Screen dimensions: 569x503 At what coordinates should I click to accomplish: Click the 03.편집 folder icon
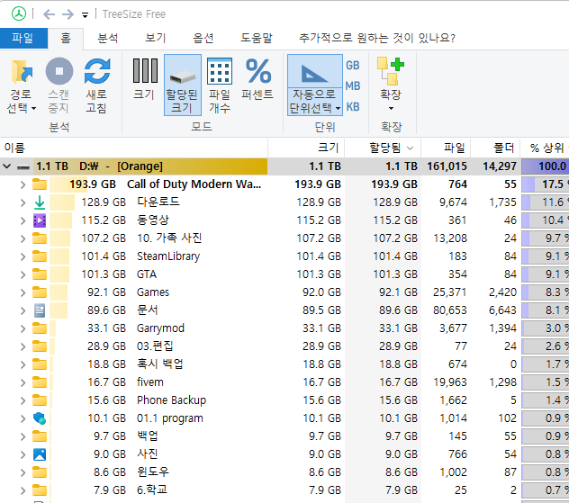[x=40, y=346]
